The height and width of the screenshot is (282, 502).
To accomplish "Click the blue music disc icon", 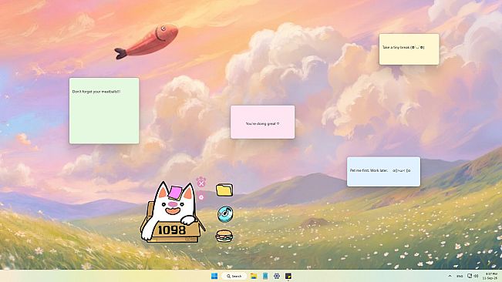I will (x=225, y=214).
